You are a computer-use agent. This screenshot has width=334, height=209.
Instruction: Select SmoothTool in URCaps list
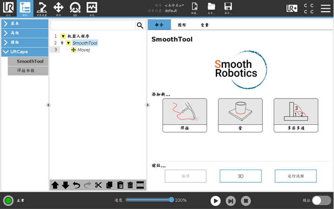pos(28,61)
